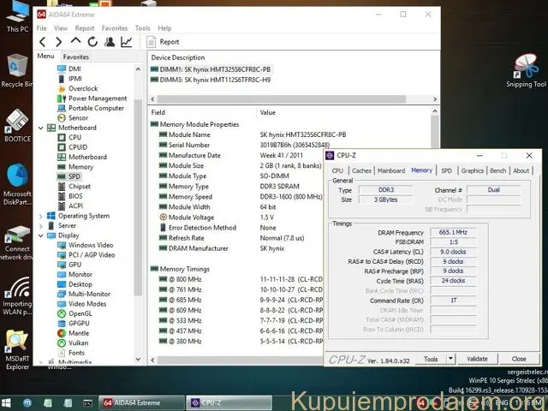
Task: Switch to the SPD tab in CPU-Z
Action: pyautogui.click(x=446, y=170)
